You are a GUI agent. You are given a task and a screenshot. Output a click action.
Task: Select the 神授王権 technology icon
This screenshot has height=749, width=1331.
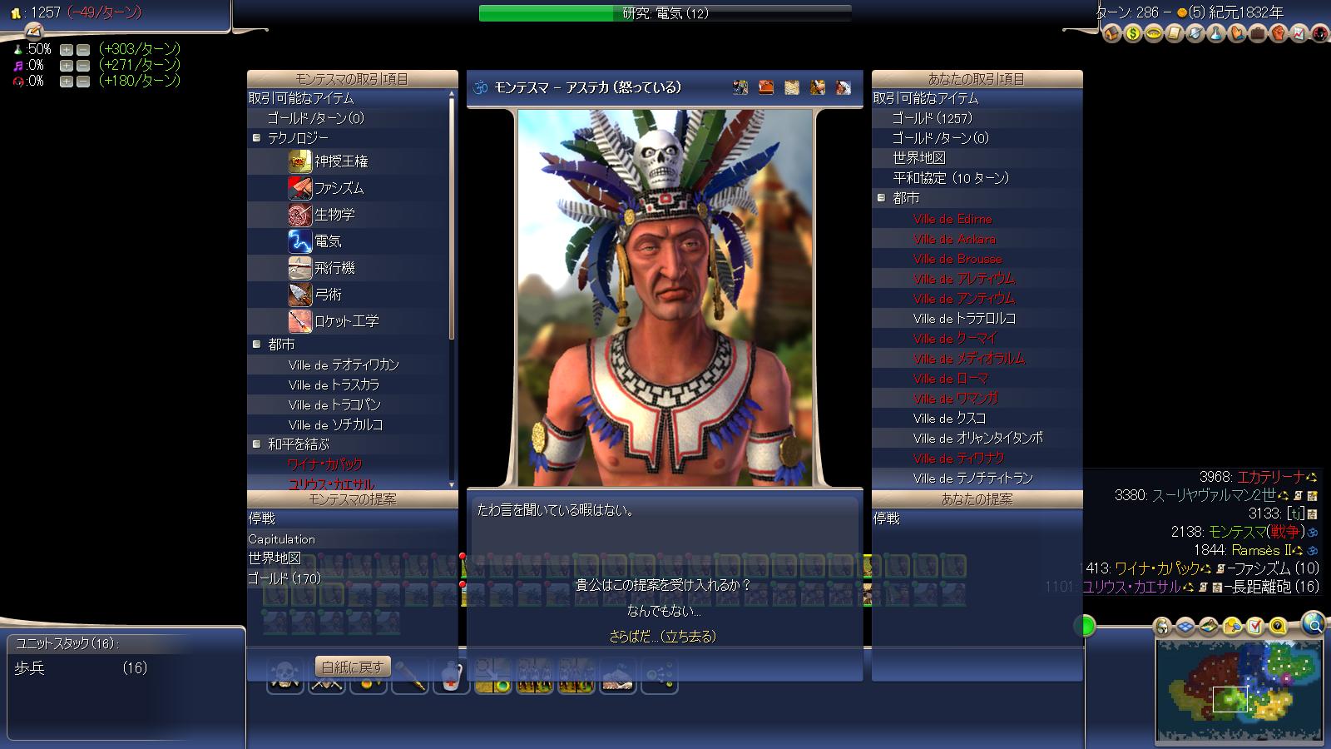tap(299, 161)
